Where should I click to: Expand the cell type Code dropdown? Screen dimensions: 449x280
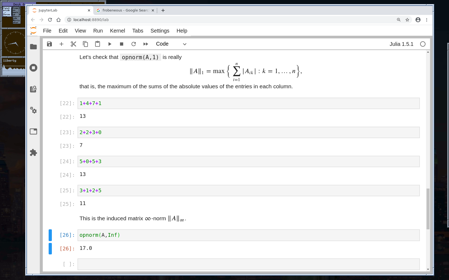[171, 44]
